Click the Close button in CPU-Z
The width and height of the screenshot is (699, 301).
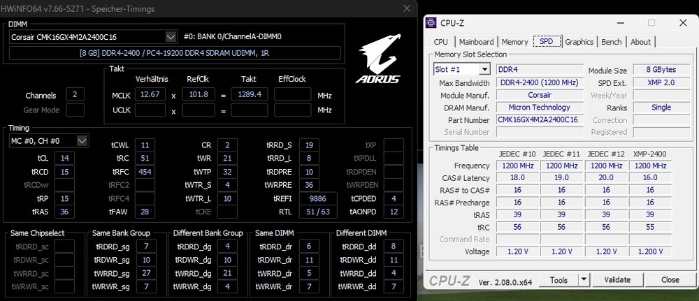670,279
